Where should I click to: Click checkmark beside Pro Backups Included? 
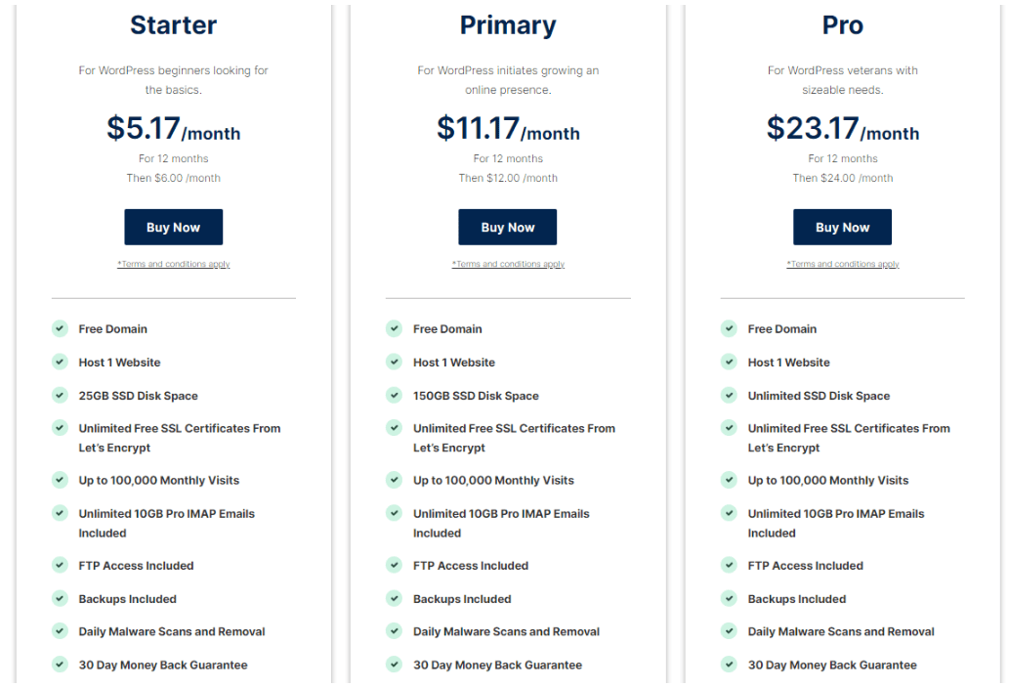tap(729, 598)
